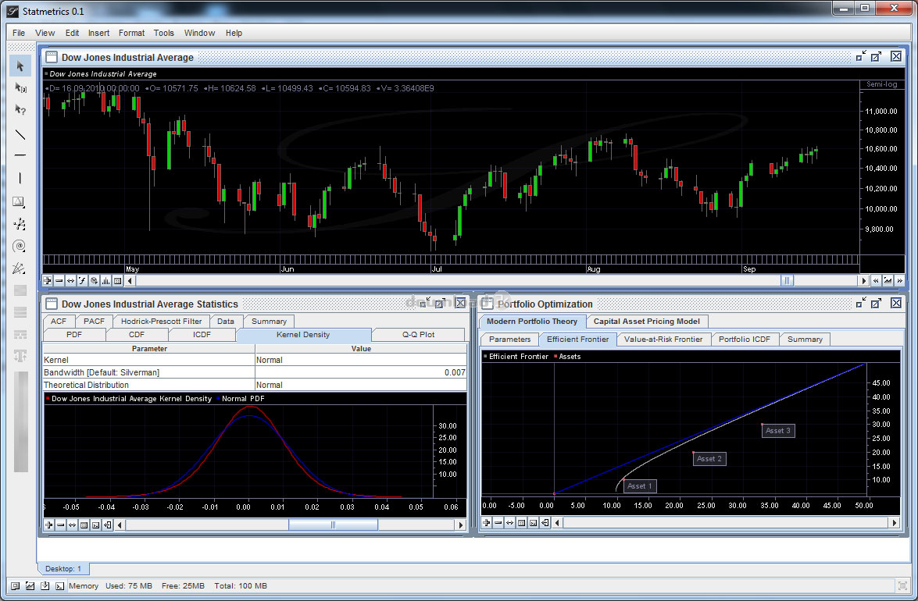Switch to the ICDF tab in Statistics

click(x=202, y=334)
